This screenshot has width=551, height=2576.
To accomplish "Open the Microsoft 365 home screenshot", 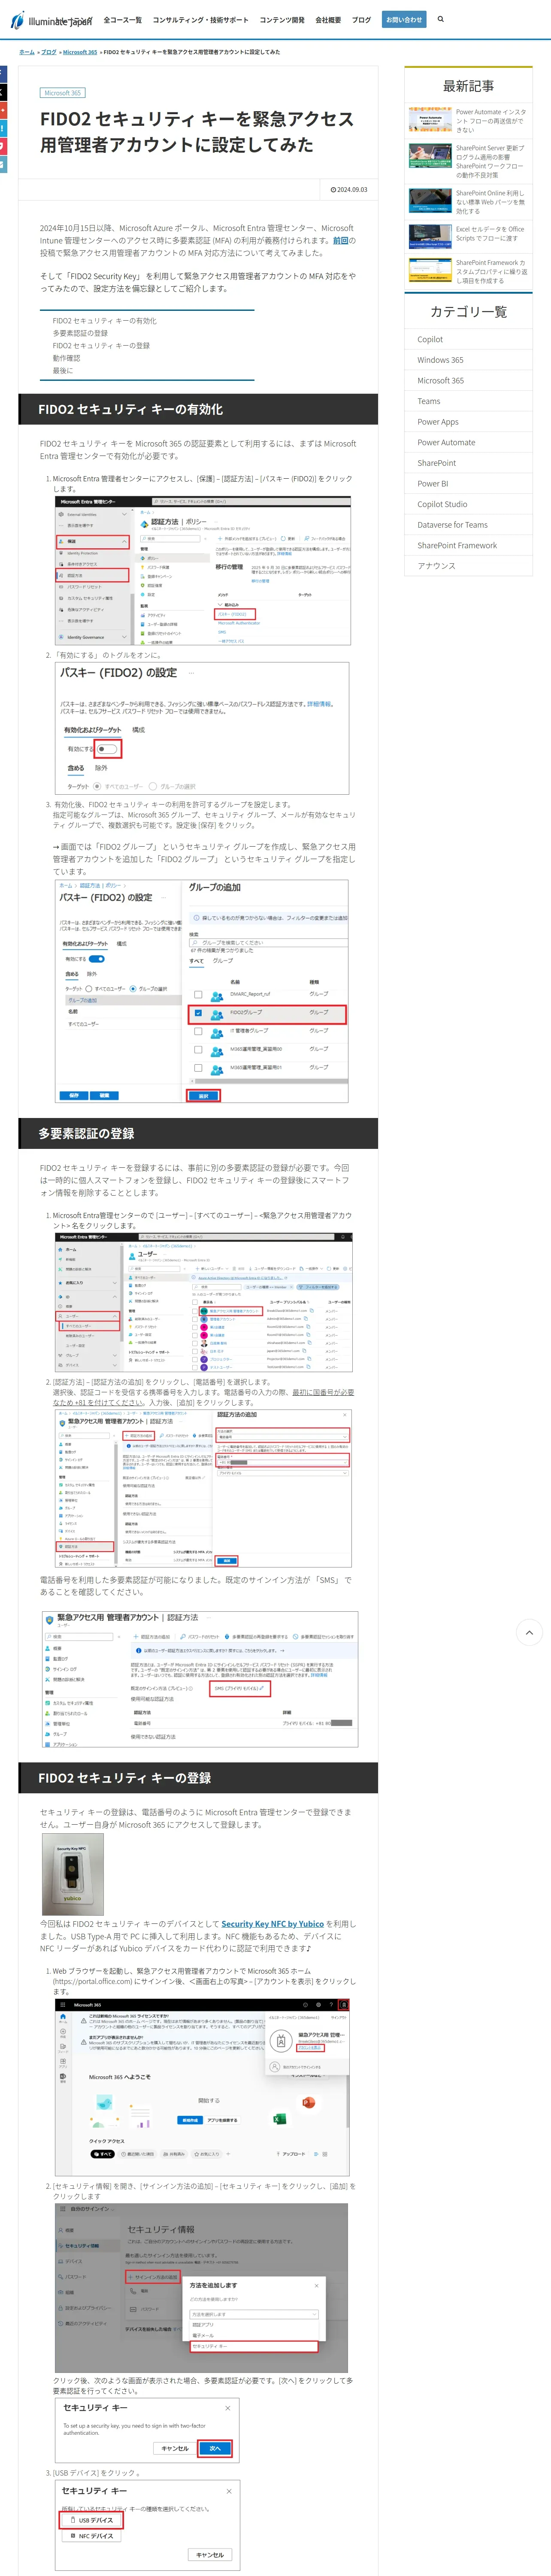I will (x=202, y=2086).
